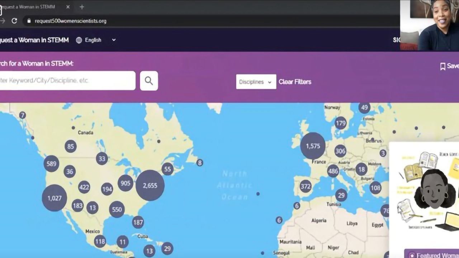Viewport: 459px width, 258px height.
Task: Close the Request a Woman in STEMM tab
Action: 68,7
